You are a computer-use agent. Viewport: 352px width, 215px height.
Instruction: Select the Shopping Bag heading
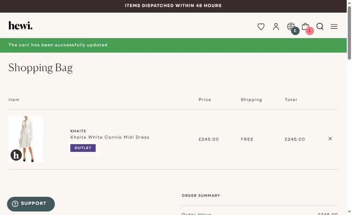coord(41,68)
